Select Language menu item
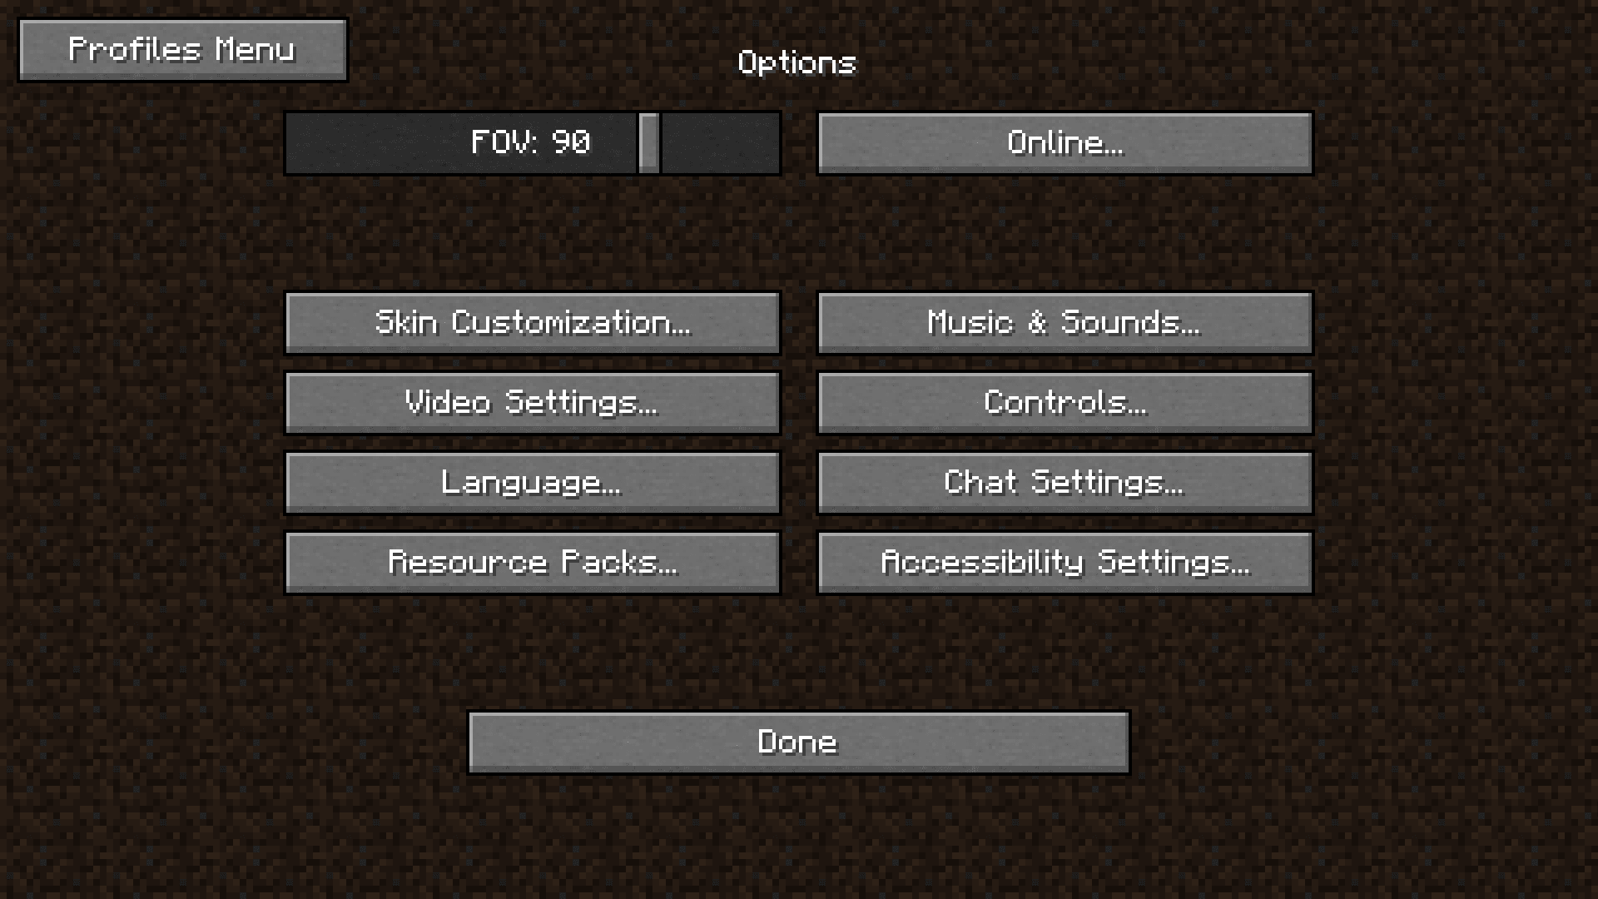 click(531, 482)
